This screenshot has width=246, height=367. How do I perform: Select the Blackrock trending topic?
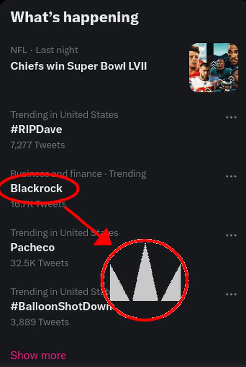pos(36,188)
